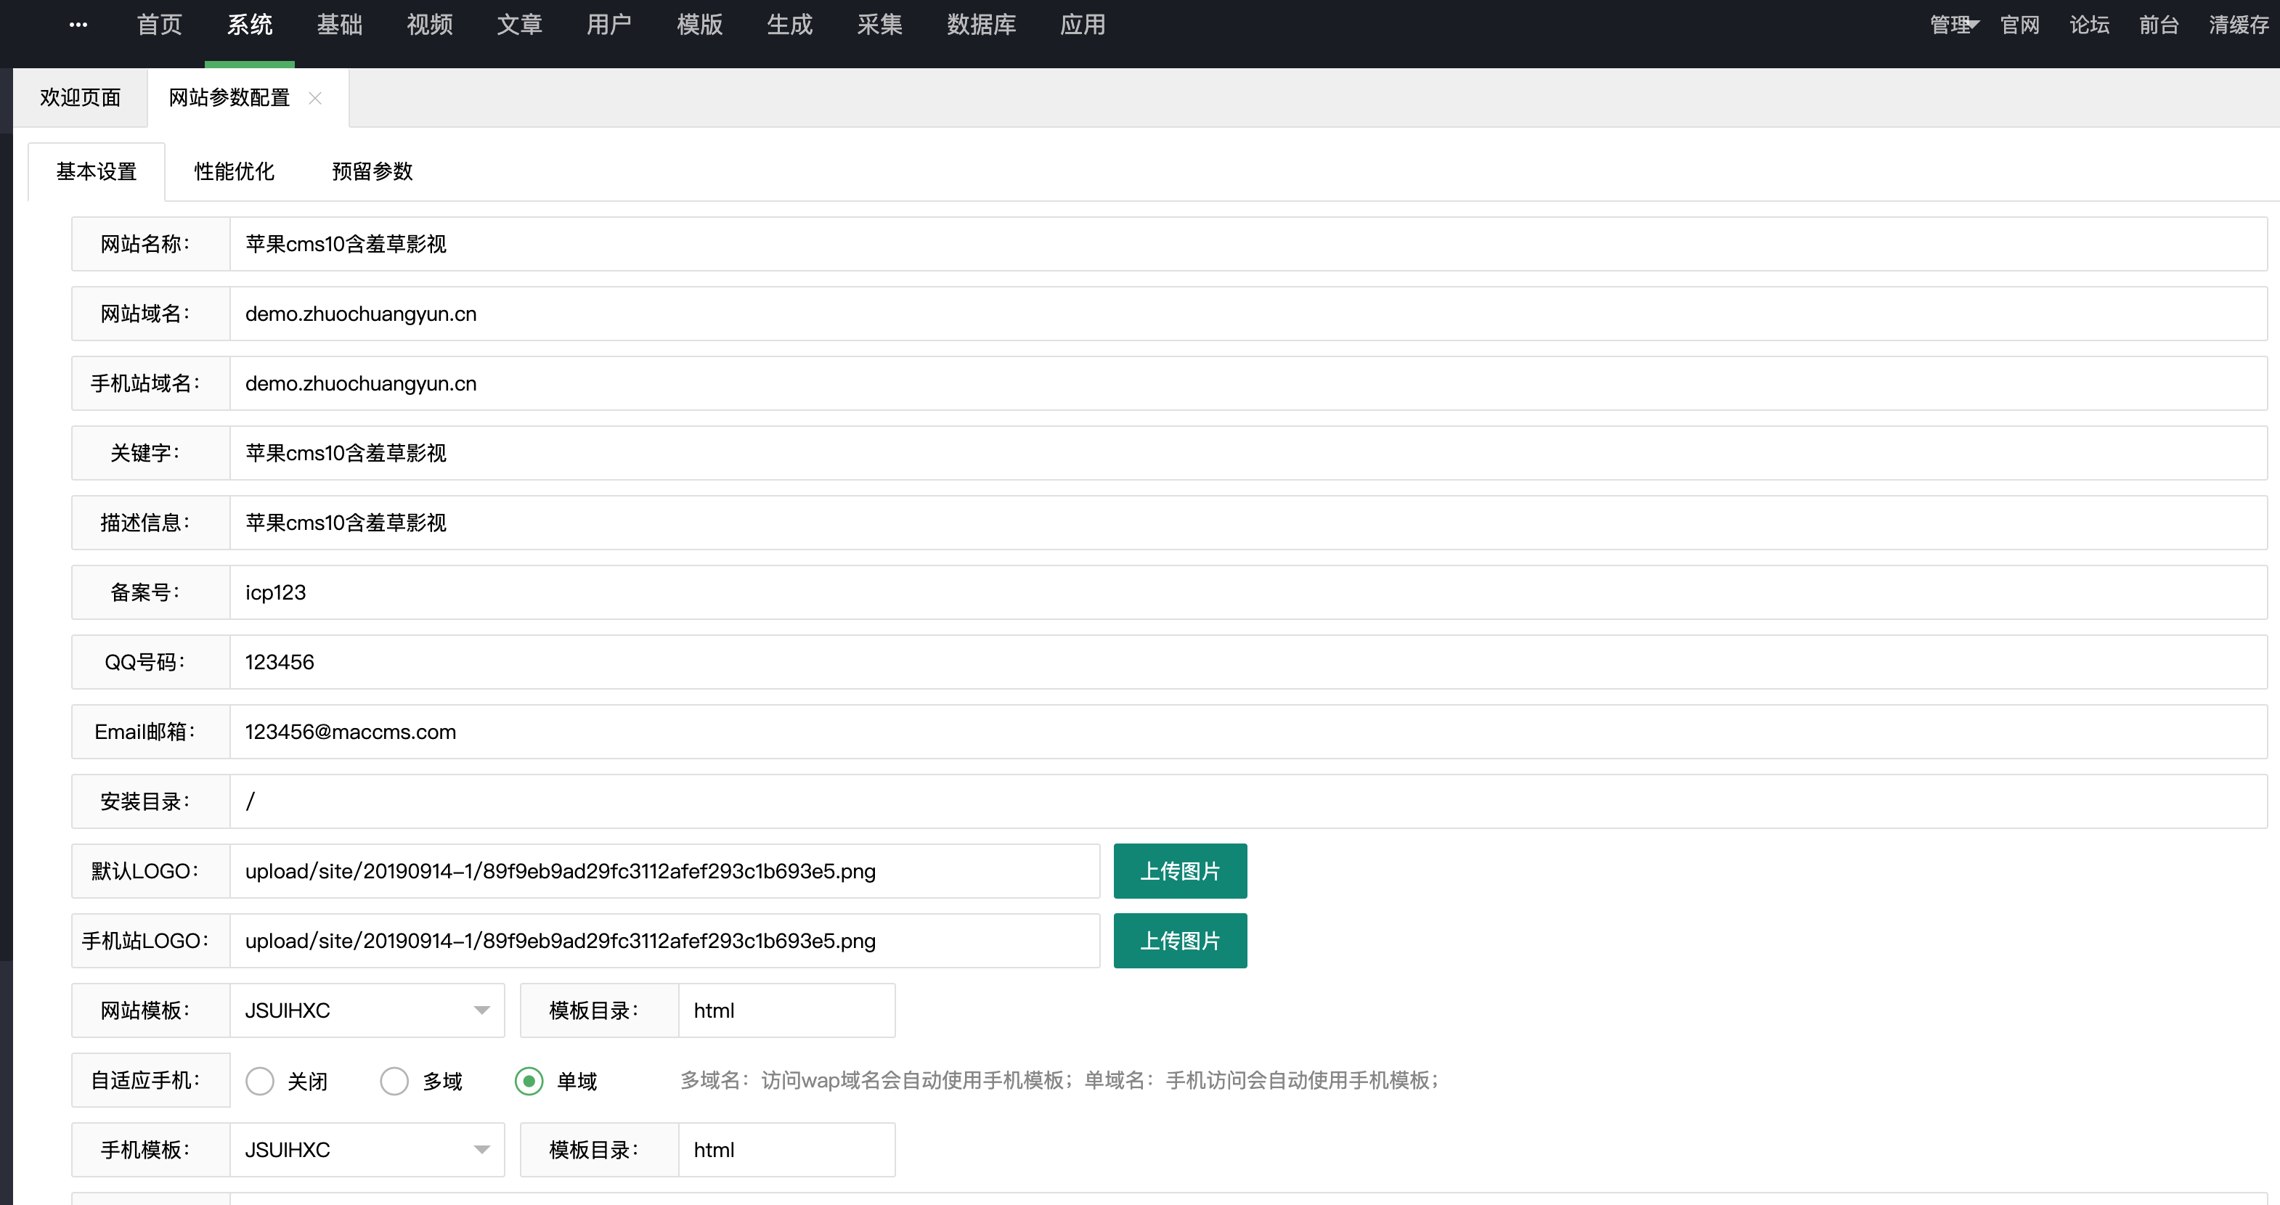Open the 采集 menu
Screen dimensions: 2280x1205
point(880,25)
